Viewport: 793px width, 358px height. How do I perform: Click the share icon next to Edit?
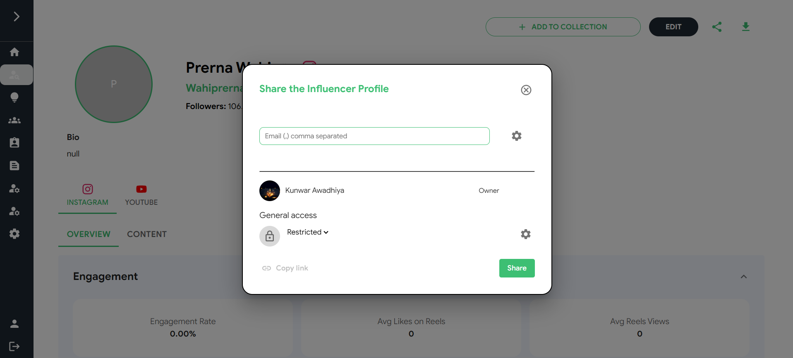(x=717, y=27)
